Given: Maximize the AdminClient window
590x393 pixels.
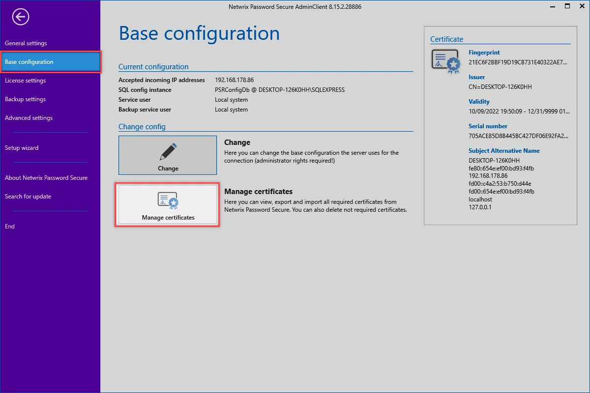Looking at the screenshot, I should coord(567,6).
